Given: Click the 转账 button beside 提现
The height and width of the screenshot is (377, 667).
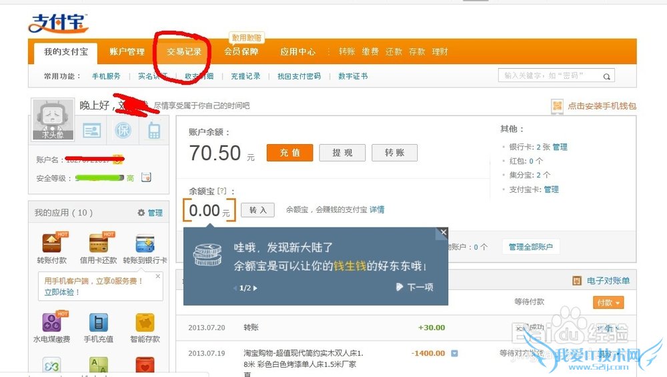Looking at the screenshot, I should [x=395, y=153].
